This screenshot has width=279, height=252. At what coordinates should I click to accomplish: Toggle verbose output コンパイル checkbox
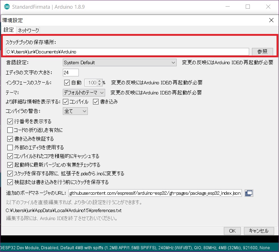coord(66,102)
